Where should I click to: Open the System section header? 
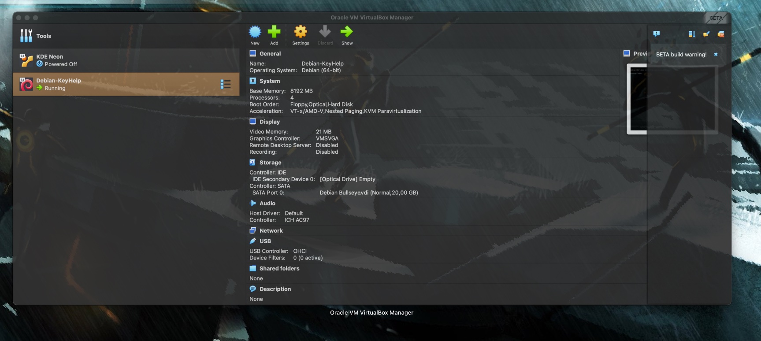269,81
